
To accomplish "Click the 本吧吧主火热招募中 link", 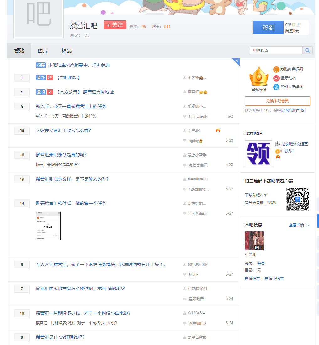I will [79, 65].
